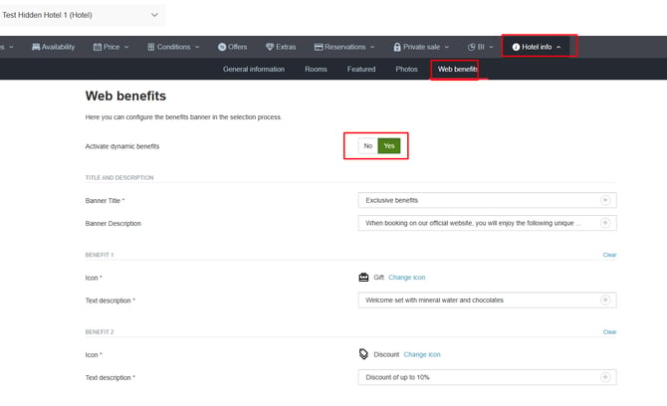The height and width of the screenshot is (406, 667).
Task: Edit the Banner Description field
Action: (487, 223)
